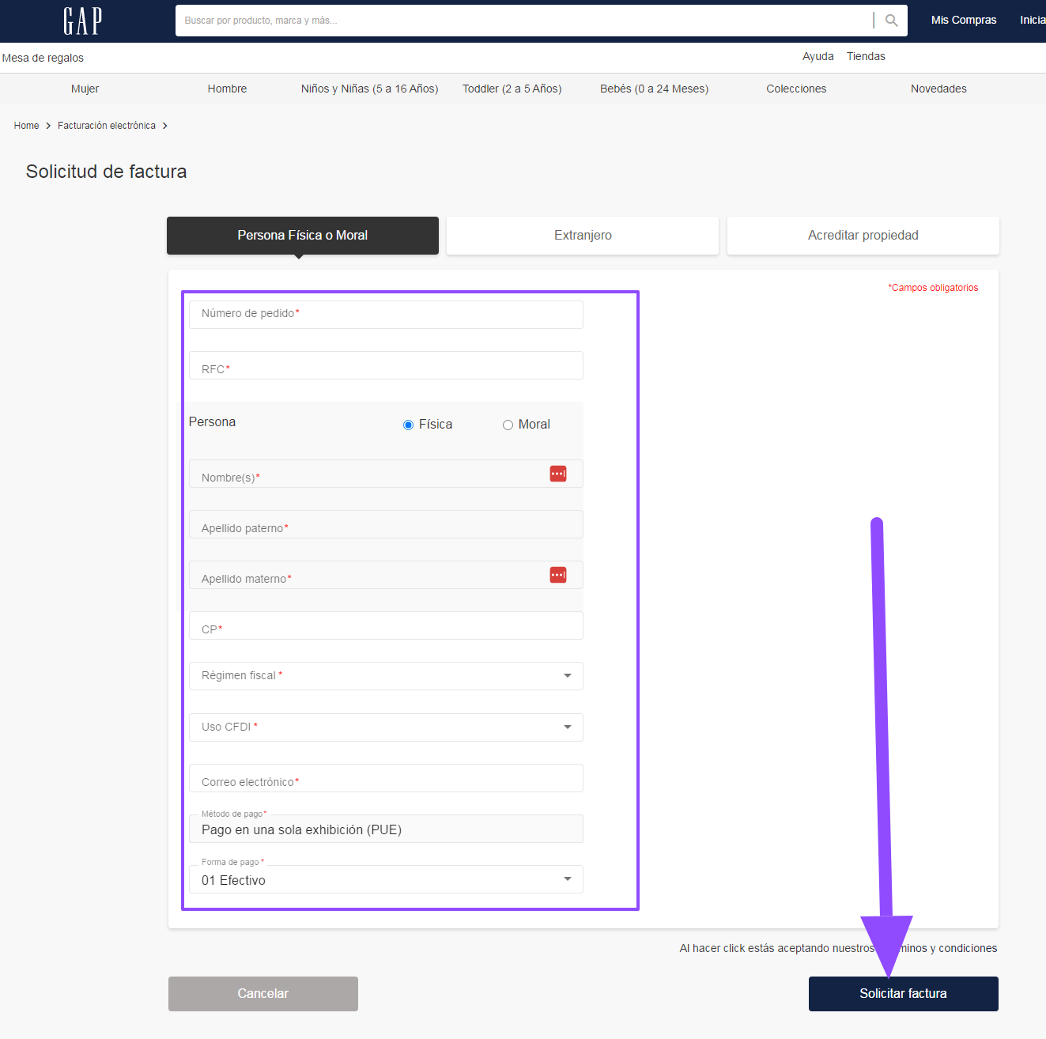
Task: Click the search magnifier icon
Action: (891, 21)
